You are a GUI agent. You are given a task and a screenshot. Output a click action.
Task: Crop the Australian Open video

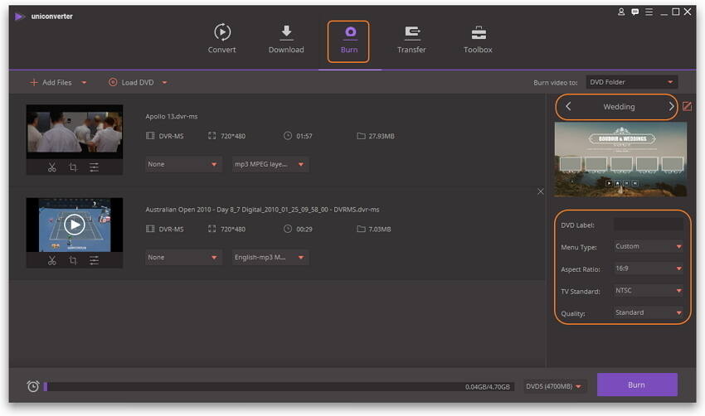(73, 260)
